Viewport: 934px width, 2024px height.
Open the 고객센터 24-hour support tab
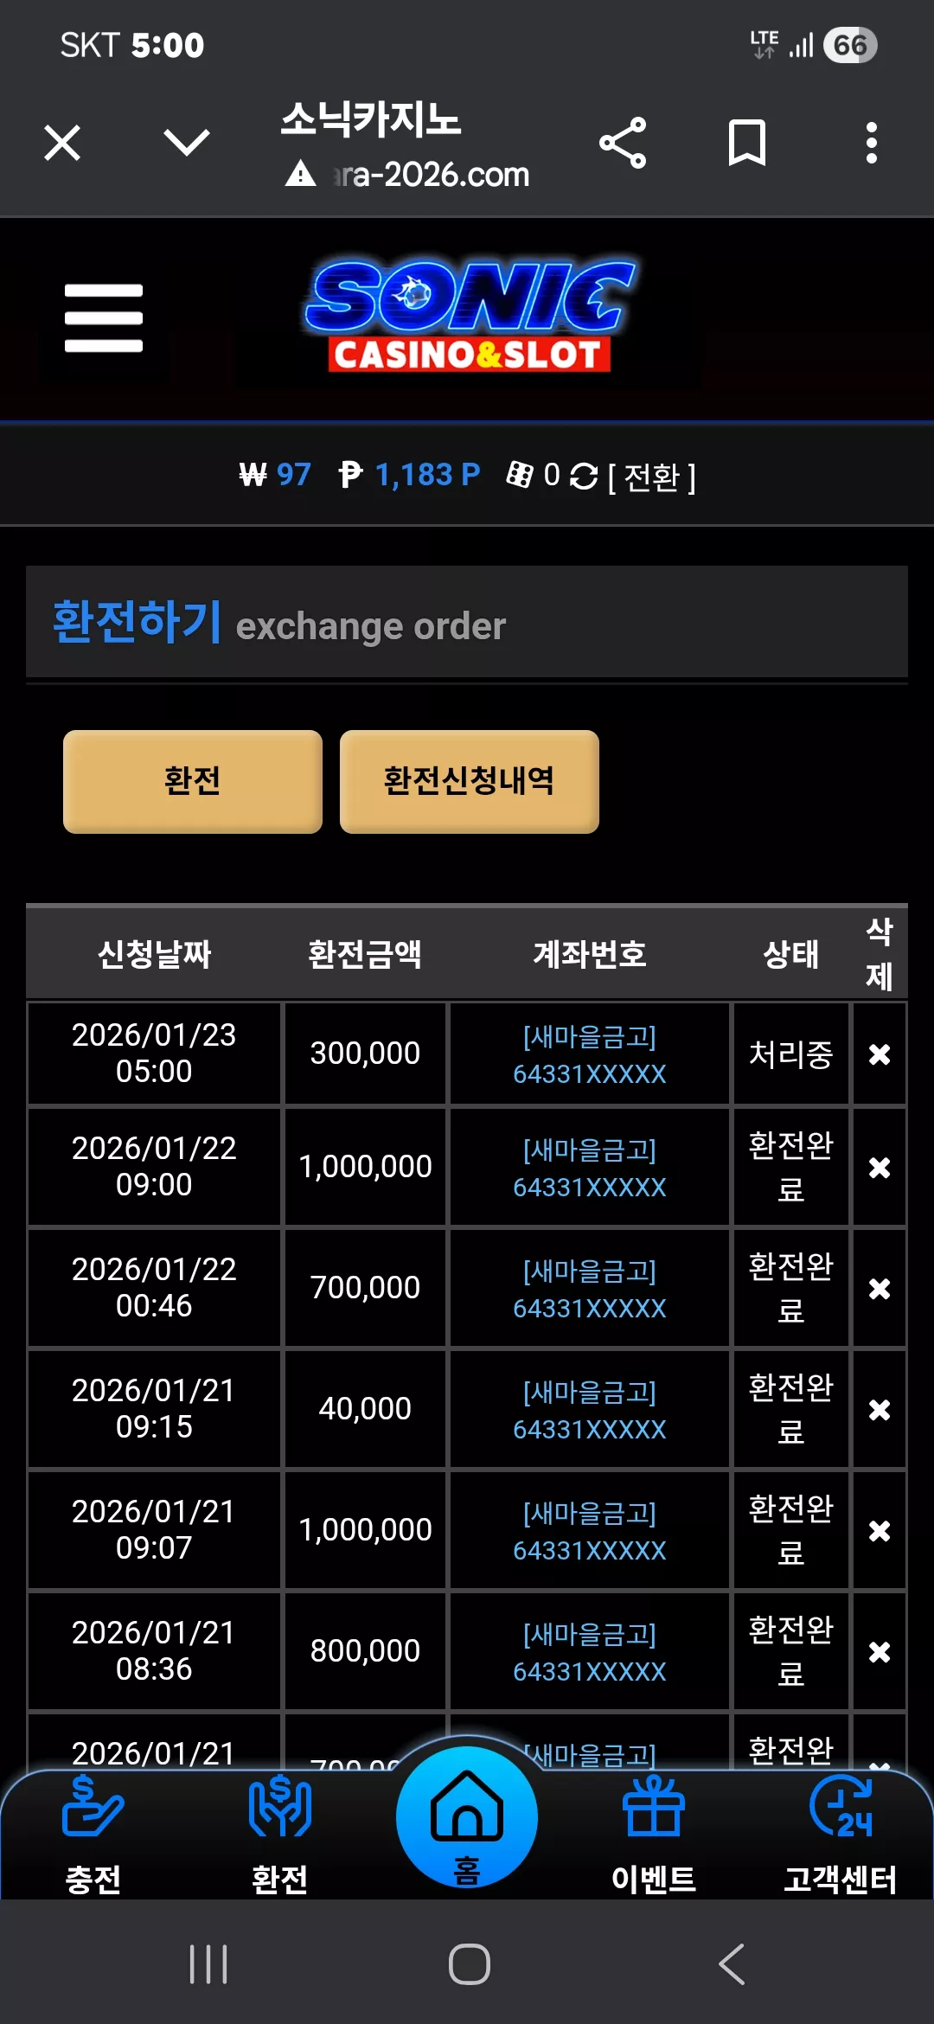pyautogui.click(x=841, y=1834)
